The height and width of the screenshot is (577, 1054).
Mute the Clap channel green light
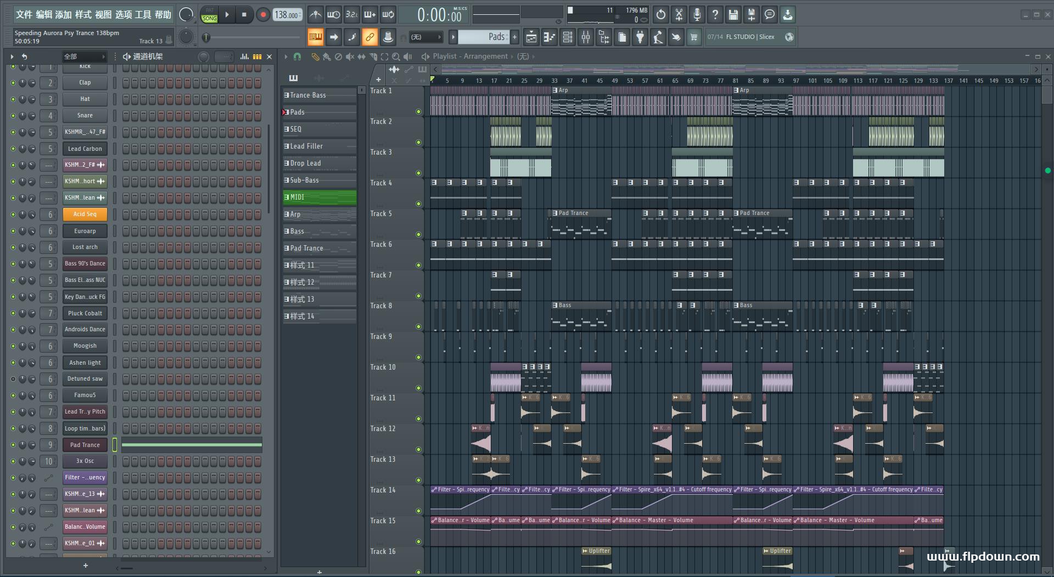[x=13, y=83]
